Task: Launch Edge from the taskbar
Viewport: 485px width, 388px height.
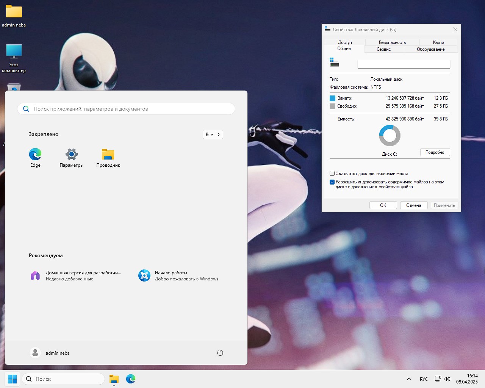Action: (x=131, y=379)
